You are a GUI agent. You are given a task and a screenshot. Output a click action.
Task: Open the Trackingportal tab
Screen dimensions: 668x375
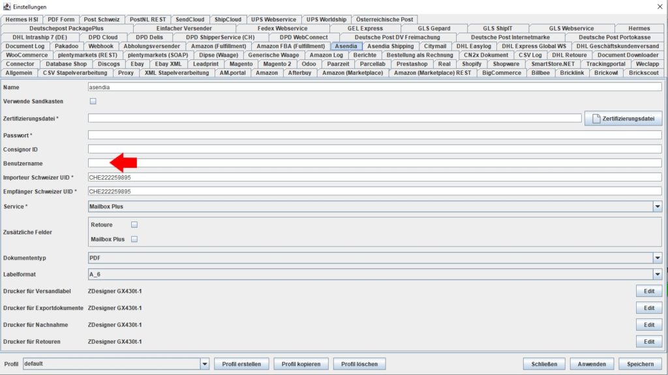point(605,64)
